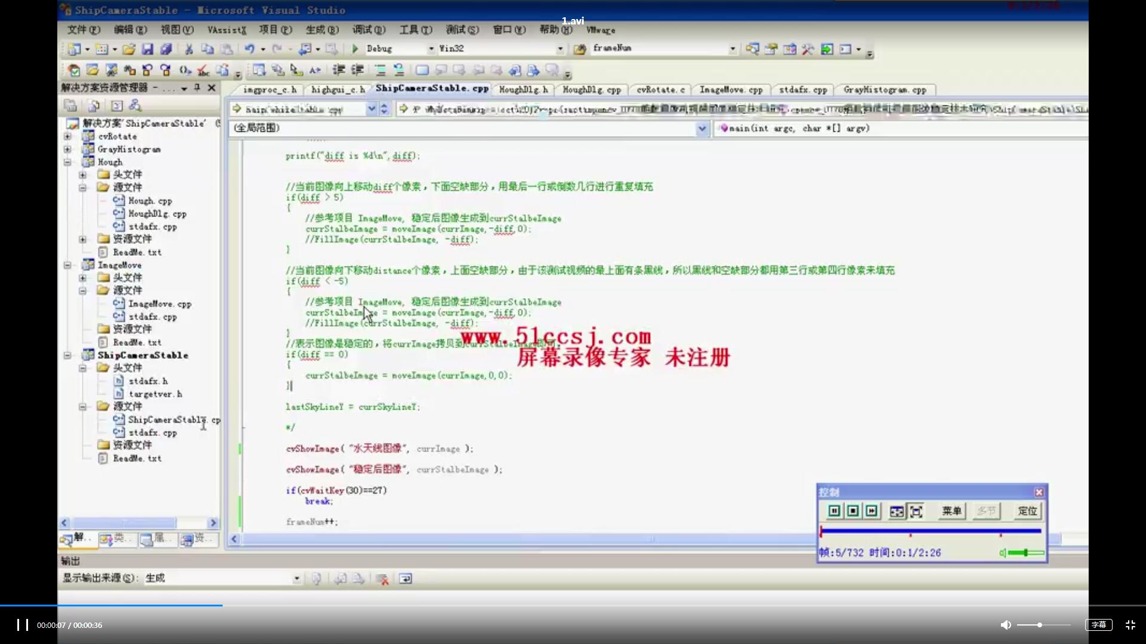1146x644 pixels.
Task: Click the code editor horizontal scrollbar
Action: click(x=651, y=539)
